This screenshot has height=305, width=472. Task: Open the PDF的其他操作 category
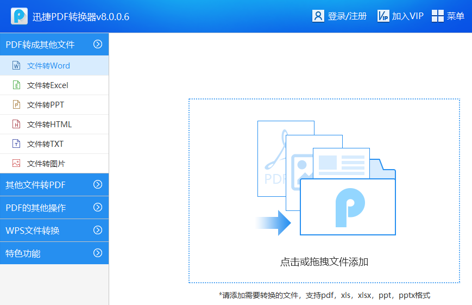pos(54,208)
